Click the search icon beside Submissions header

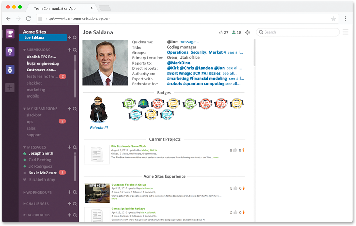(75, 50)
